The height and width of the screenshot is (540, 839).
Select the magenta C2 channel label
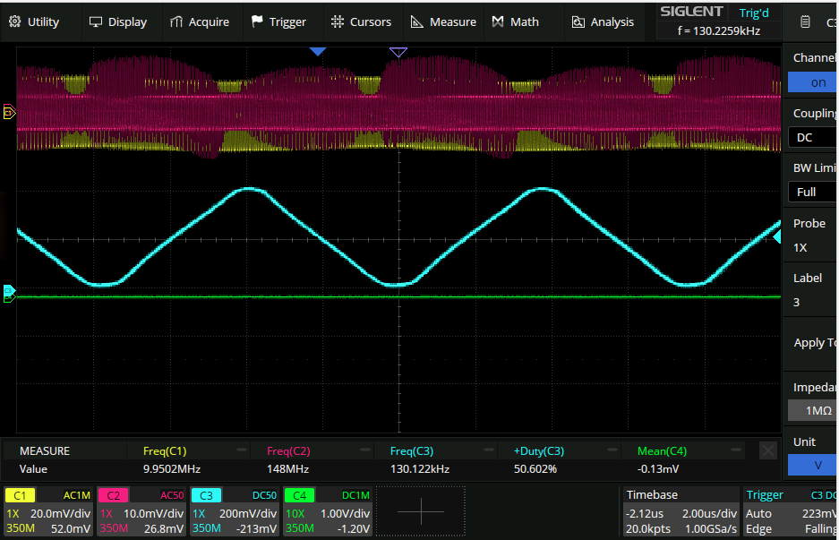[113, 495]
